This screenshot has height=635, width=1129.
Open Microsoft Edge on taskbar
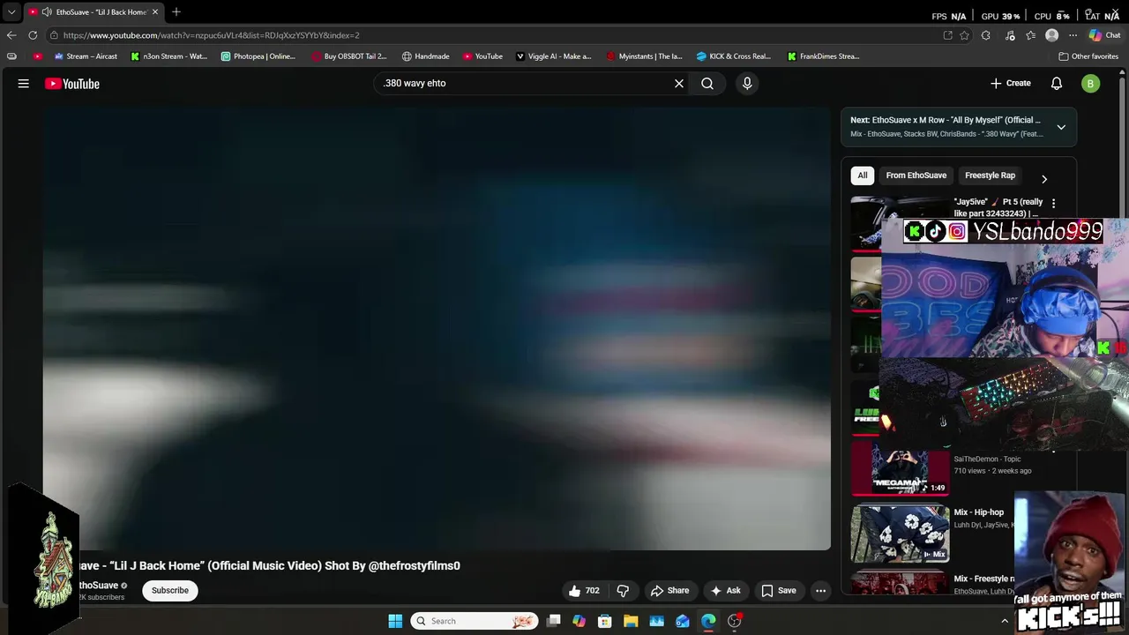[x=708, y=621]
